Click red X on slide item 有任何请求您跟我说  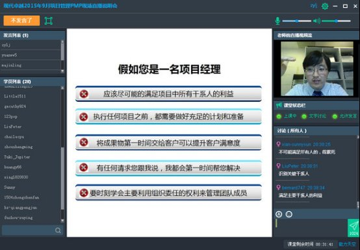(x=83, y=168)
